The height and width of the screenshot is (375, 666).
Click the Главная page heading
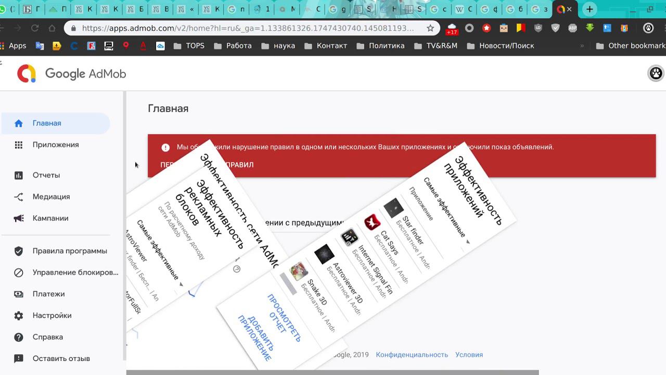pyautogui.click(x=168, y=108)
